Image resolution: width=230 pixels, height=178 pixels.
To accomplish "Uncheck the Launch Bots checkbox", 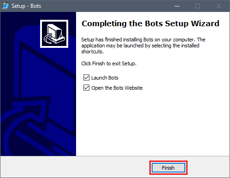I will pos(86,78).
